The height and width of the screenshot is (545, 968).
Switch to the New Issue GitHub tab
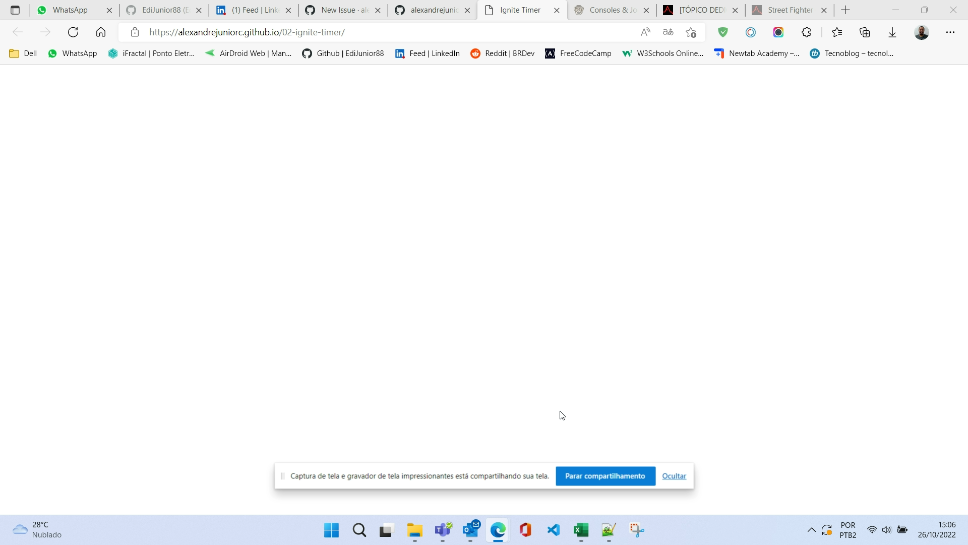339,10
